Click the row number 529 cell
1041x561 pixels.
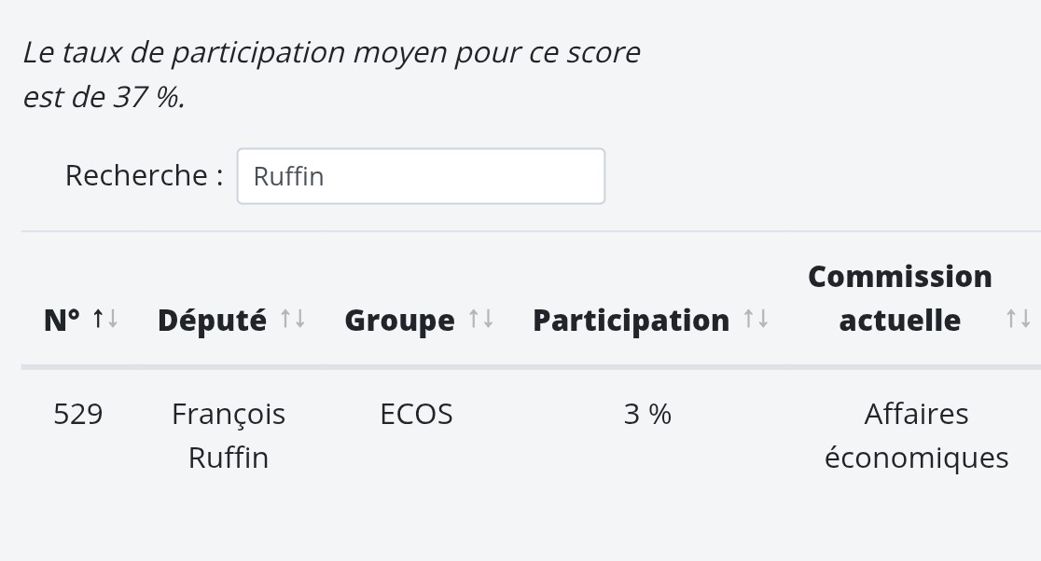[x=77, y=415]
